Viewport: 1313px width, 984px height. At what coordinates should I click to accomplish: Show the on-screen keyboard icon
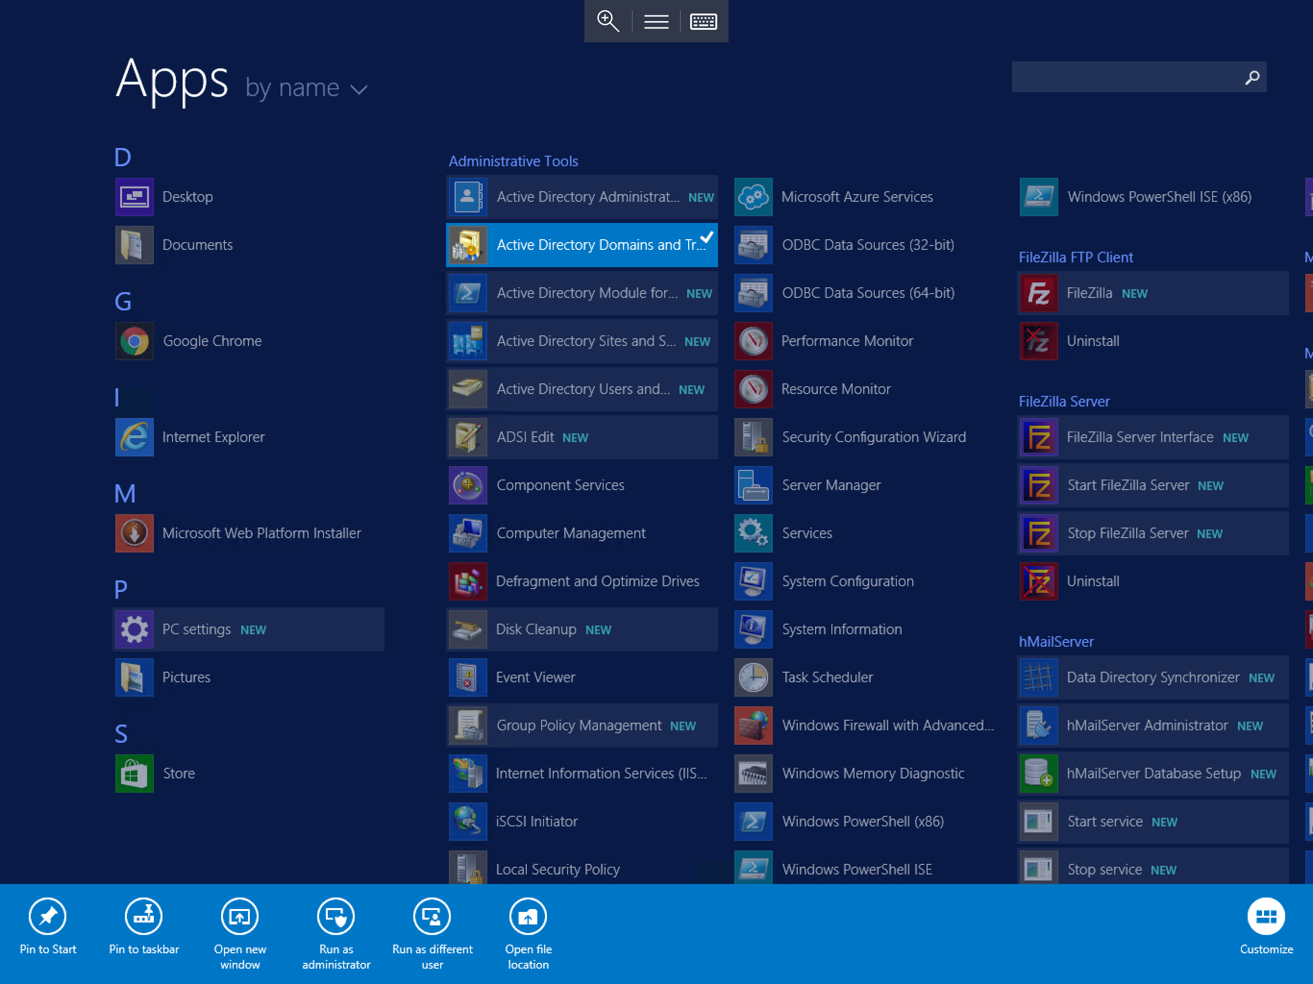click(704, 21)
